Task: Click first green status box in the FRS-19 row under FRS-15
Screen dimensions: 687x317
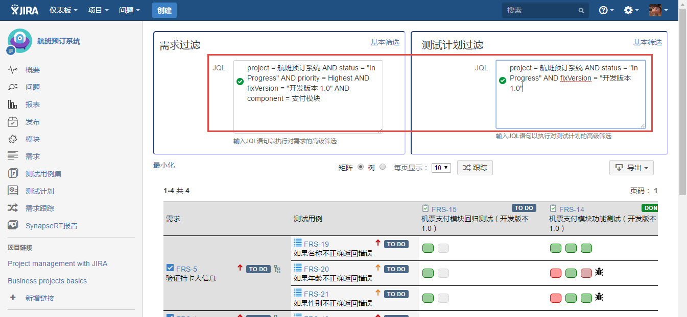Action: point(428,248)
